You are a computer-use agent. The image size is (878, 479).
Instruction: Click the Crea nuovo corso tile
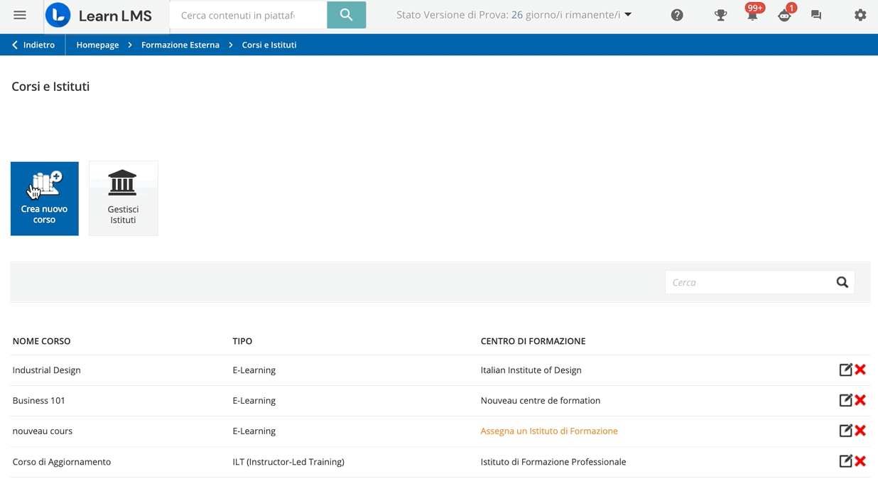(45, 198)
